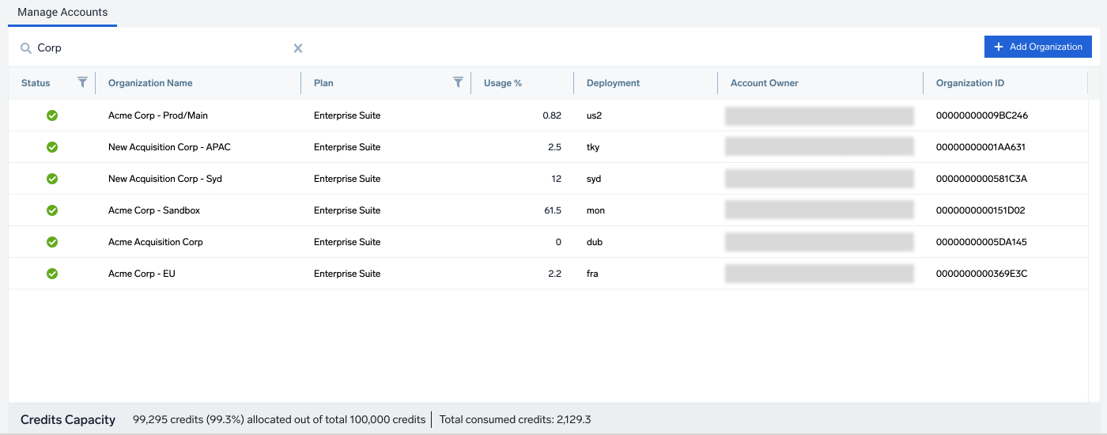The width and height of the screenshot is (1107, 435).
Task: Open the Plan column filter
Action: [x=458, y=82]
